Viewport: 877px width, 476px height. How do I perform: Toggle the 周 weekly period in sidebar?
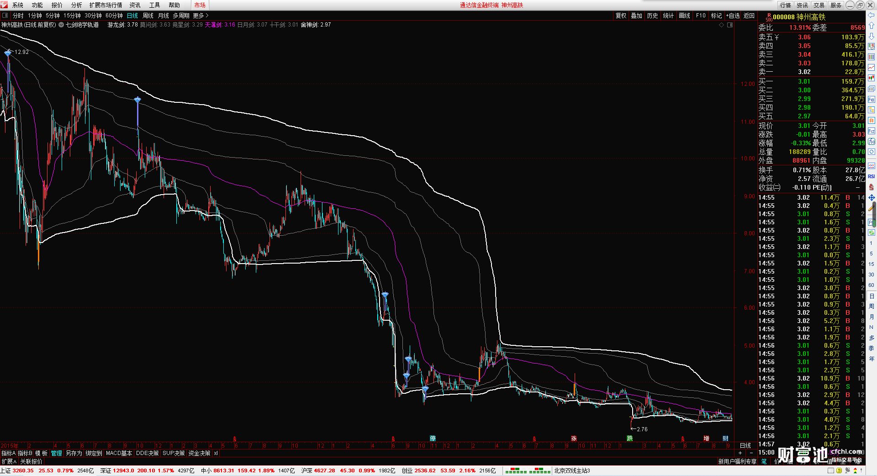[x=872, y=307]
